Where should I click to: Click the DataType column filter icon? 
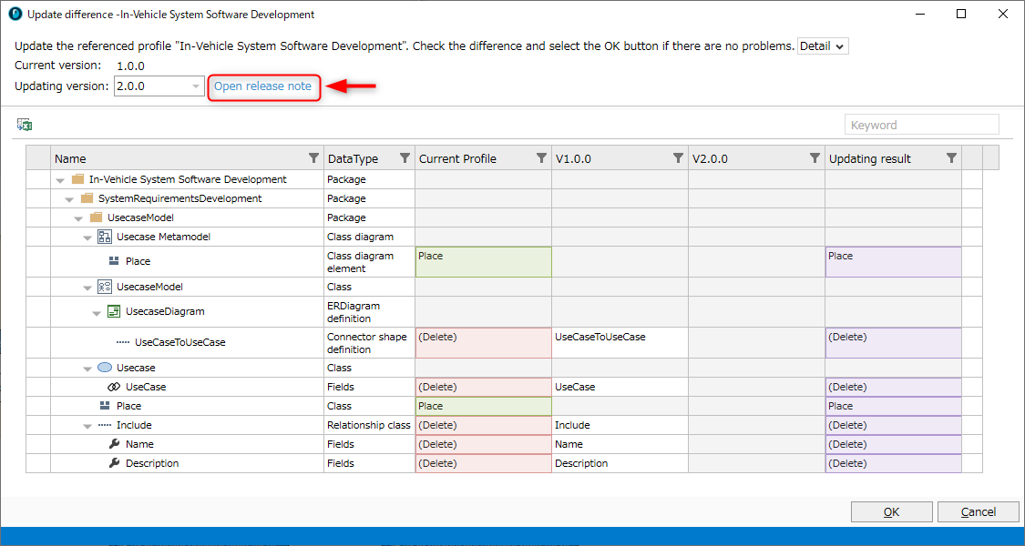(405, 158)
